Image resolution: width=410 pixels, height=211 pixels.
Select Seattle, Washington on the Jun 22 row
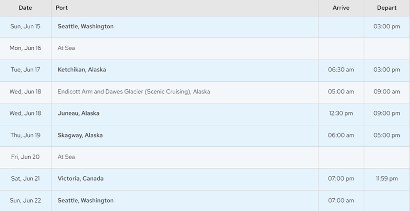[86, 201]
